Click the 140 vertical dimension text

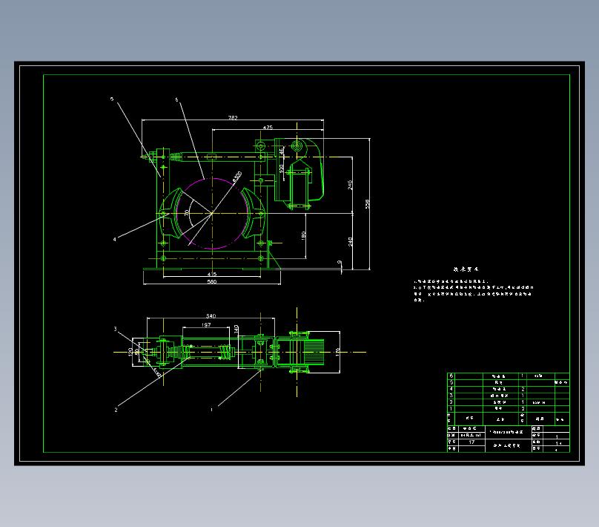[236, 329]
